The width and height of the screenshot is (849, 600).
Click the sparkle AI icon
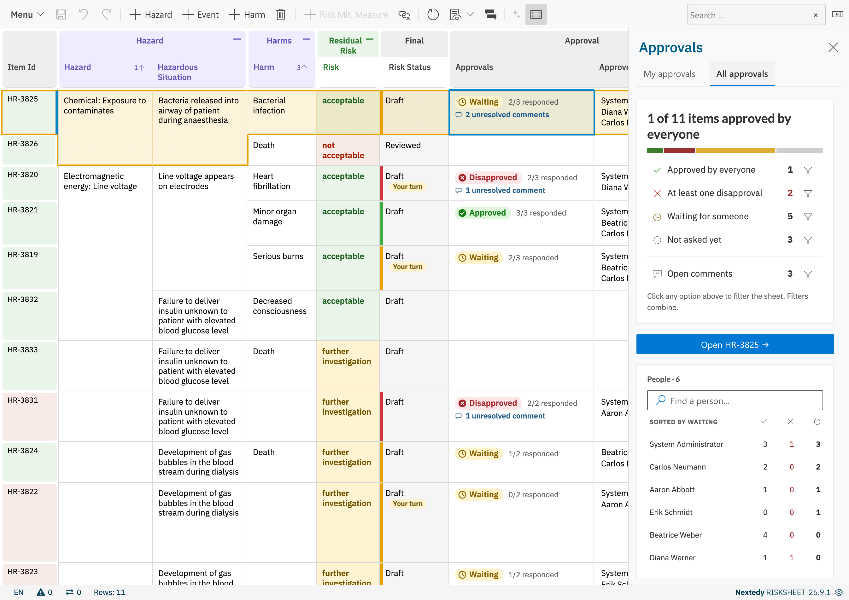(x=516, y=15)
